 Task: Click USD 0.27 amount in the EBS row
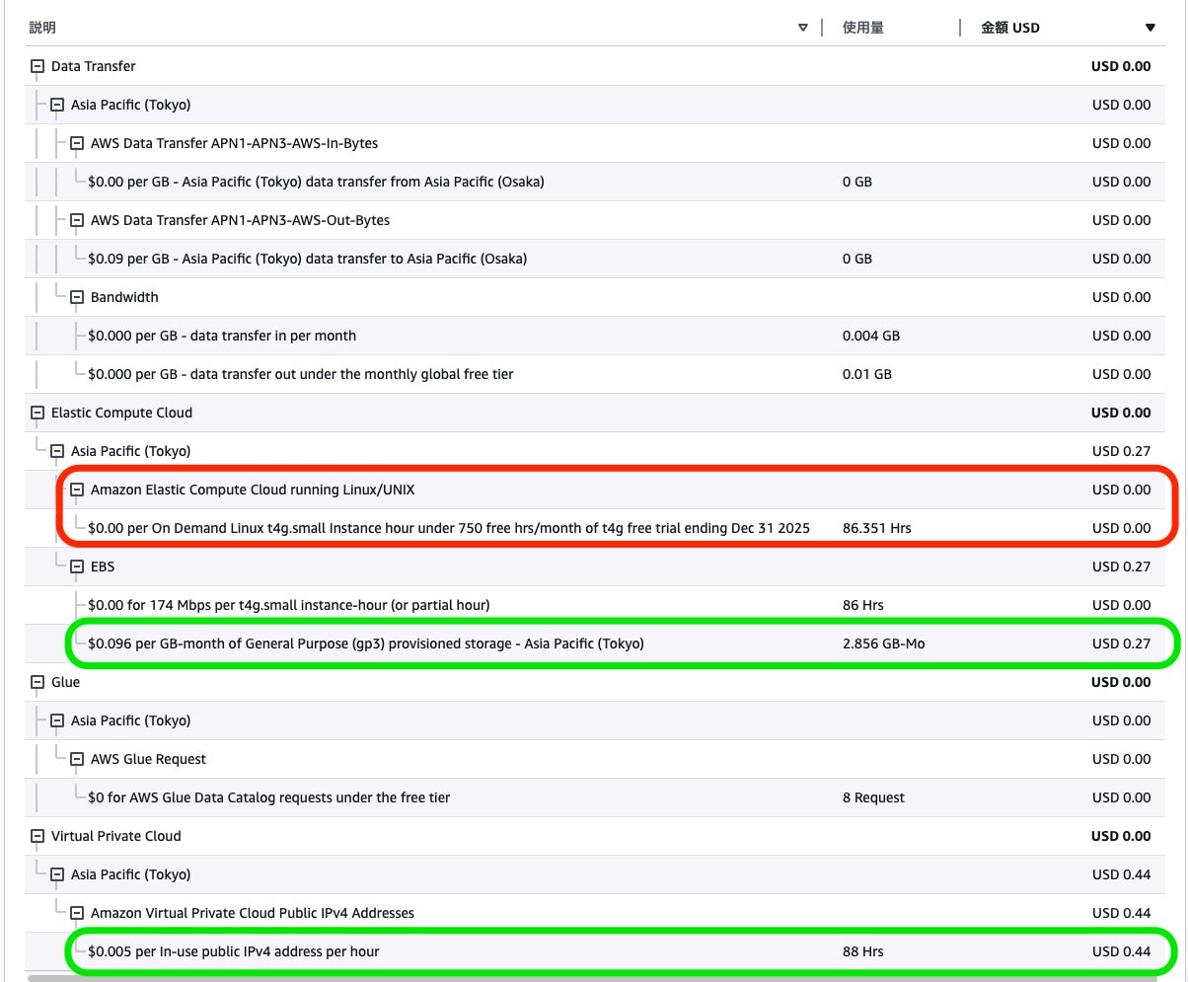click(1121, 567)
